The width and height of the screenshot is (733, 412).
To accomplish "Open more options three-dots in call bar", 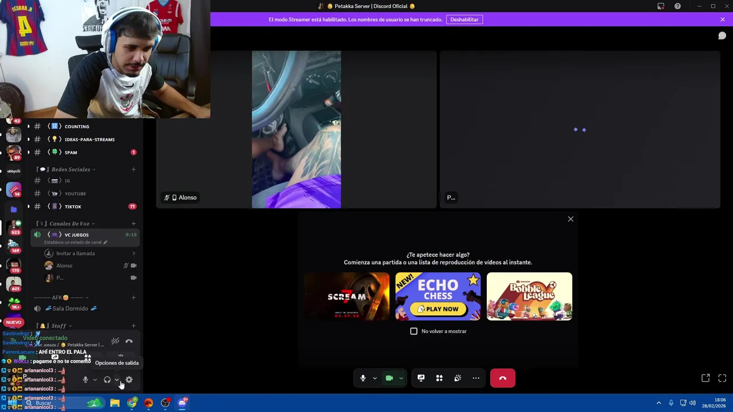I will pyautogui.click(x=476, y=378).
